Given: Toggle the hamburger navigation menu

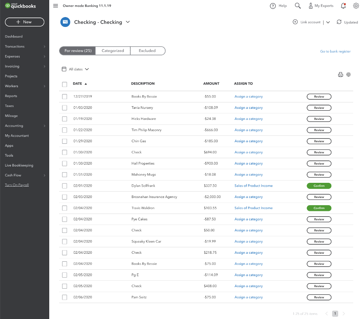Looking at the screenshot, I should coord(56,6).
